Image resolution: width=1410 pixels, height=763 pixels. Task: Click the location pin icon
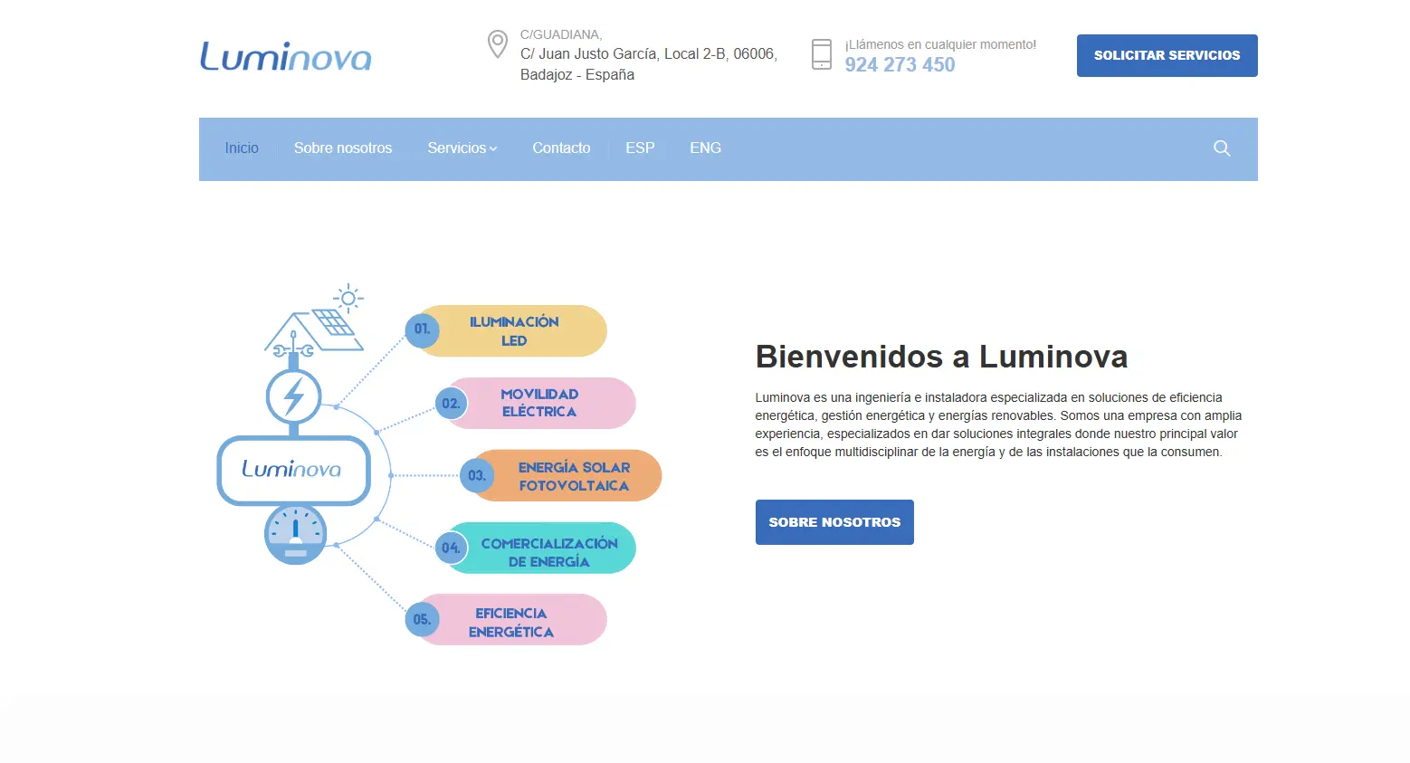[x=497, y=43]
